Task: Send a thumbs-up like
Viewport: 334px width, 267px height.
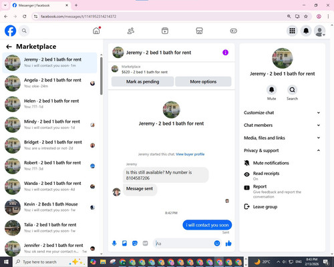Action: point(228,244)
